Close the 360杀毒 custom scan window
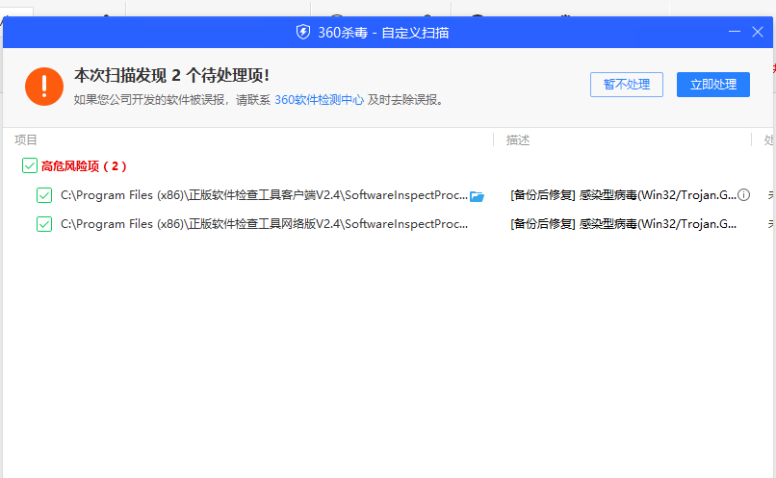 coord(757,32)
